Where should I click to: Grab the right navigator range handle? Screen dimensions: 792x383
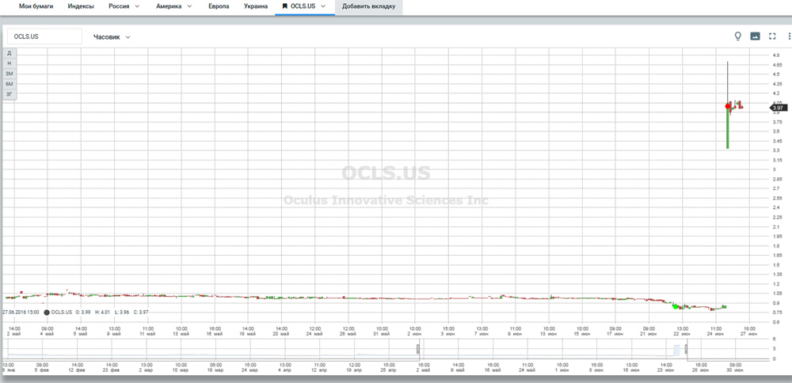coord(687,349)
